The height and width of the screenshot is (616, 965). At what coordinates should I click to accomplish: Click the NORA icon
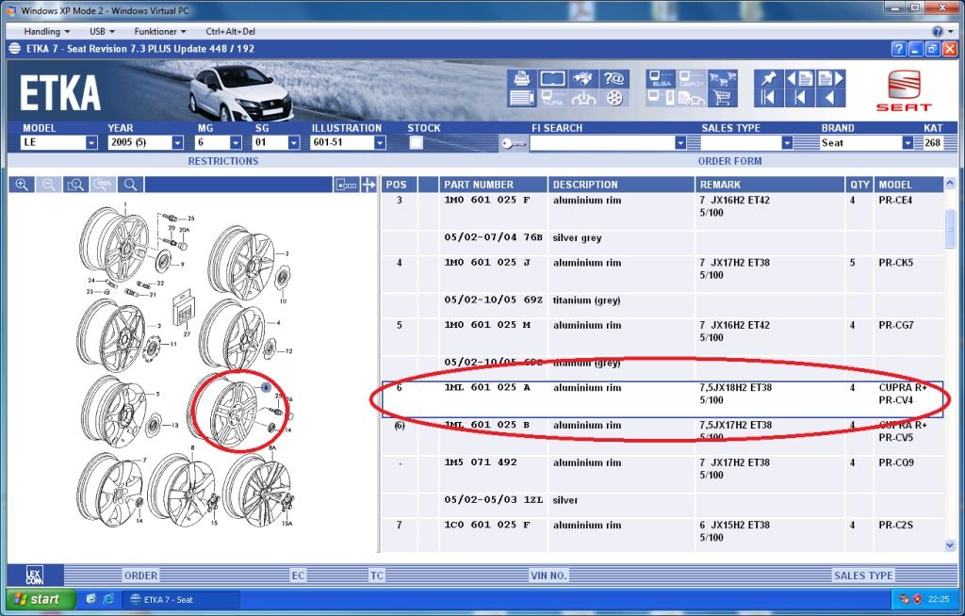click(552, 98)
